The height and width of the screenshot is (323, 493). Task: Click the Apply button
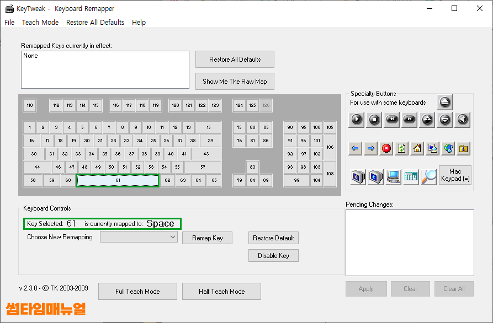tap(366, 289)
